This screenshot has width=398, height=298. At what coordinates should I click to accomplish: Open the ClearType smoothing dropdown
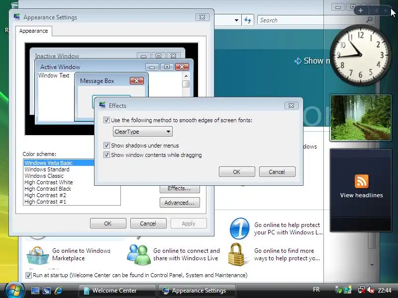tap(143, 132)
